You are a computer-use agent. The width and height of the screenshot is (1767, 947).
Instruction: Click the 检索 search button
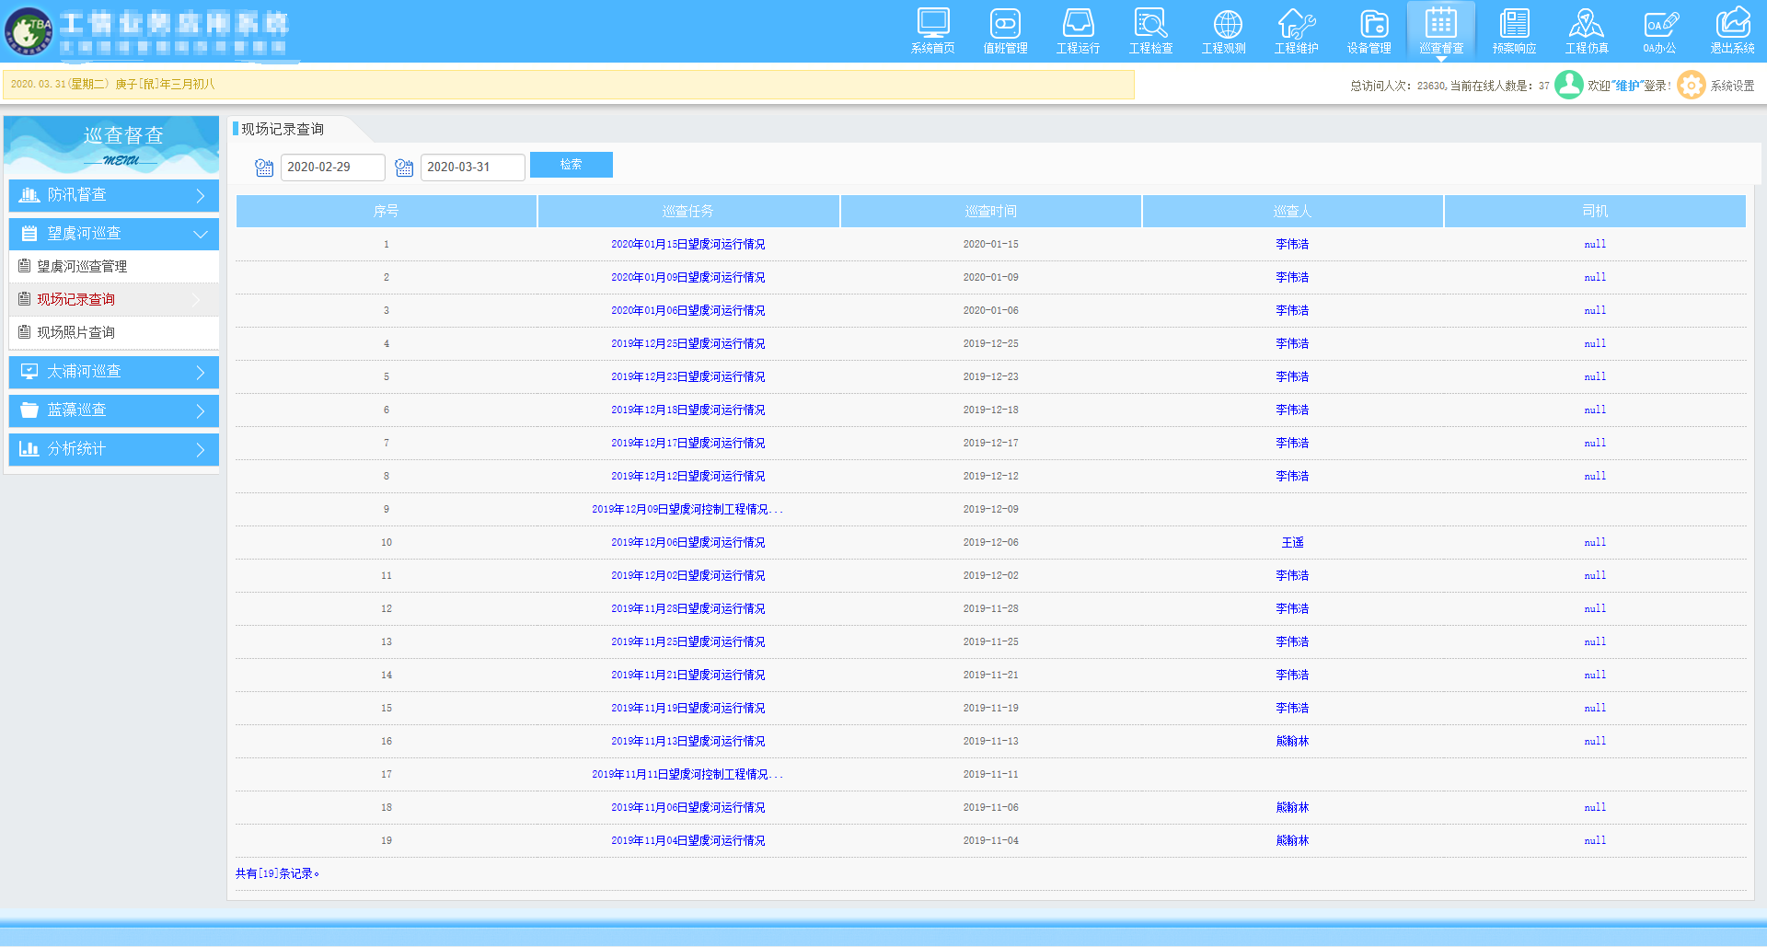[x=571, y=165]
